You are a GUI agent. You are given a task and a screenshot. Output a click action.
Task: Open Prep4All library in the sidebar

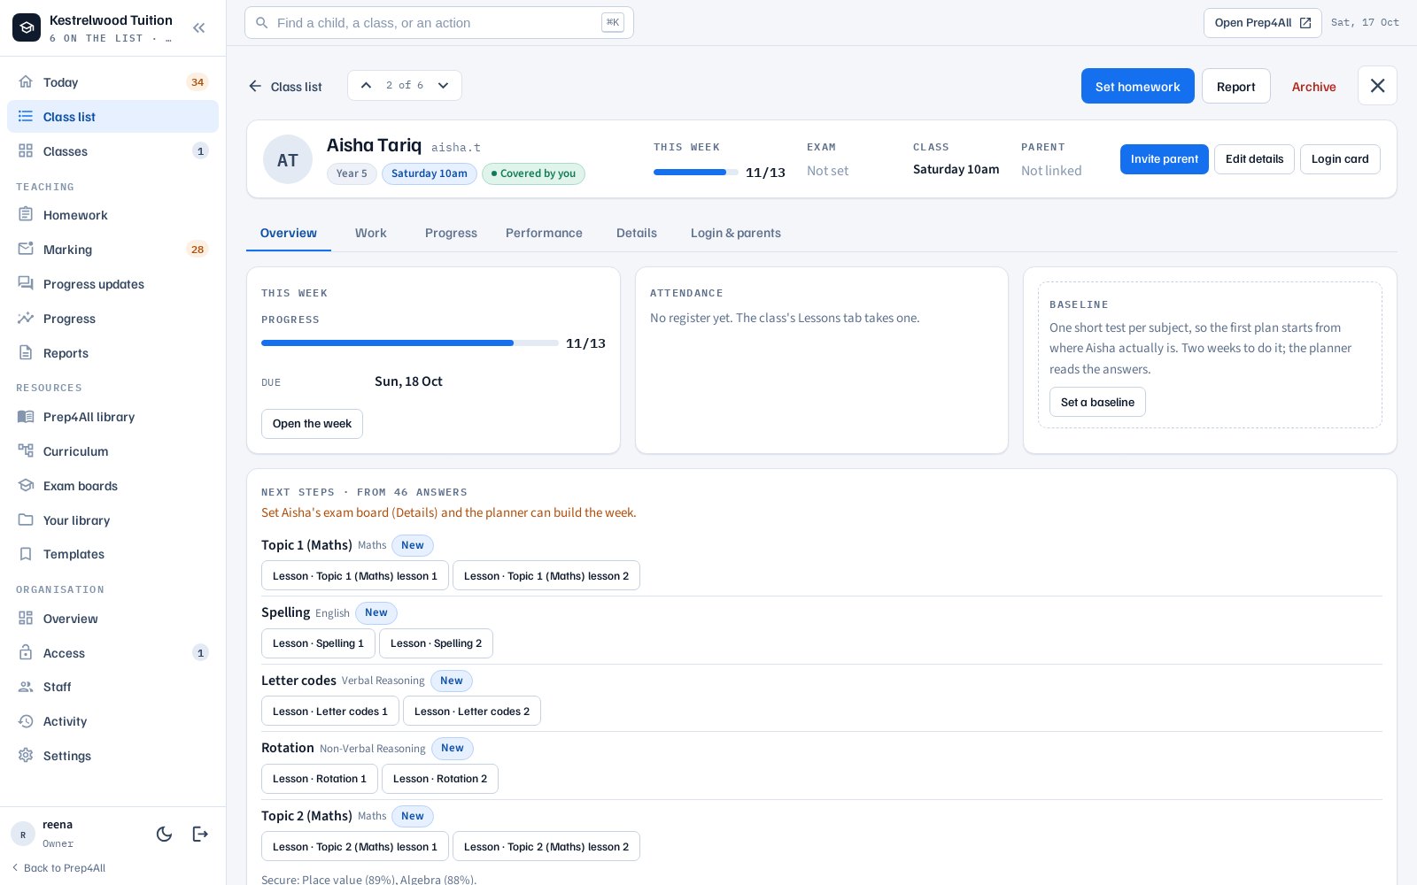pos(112,417)
